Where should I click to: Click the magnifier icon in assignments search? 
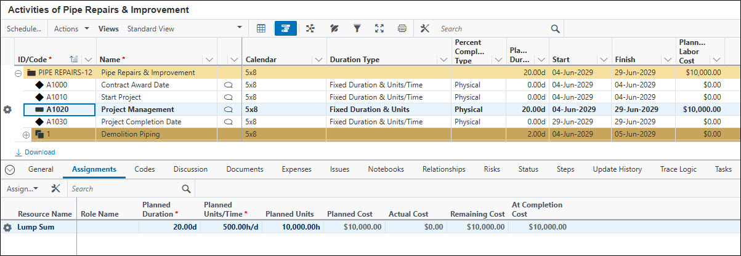click(186, 188)
